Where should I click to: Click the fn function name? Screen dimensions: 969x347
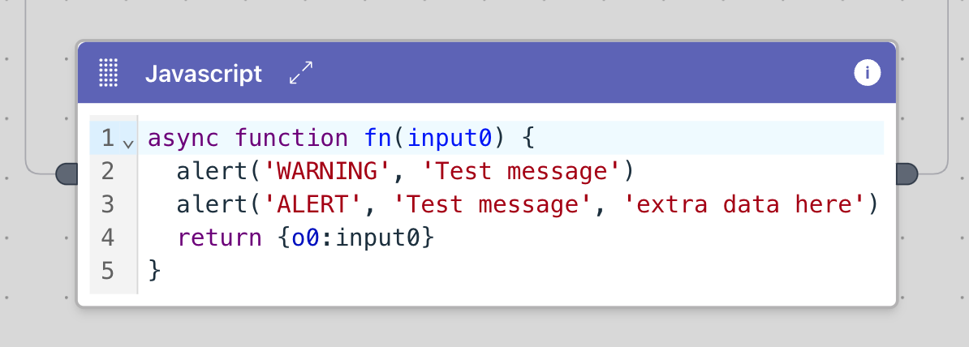[x=378, y=139]
